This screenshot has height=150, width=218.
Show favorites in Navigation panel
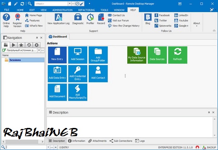pyautogui.click(x=21, y=45)
